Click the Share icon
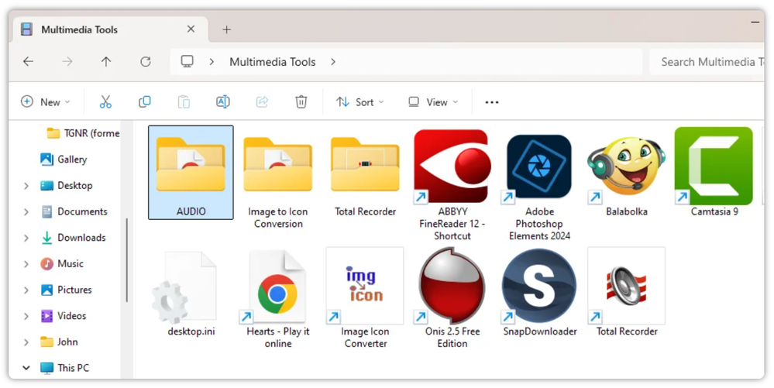774x388 pixels. 262,102
